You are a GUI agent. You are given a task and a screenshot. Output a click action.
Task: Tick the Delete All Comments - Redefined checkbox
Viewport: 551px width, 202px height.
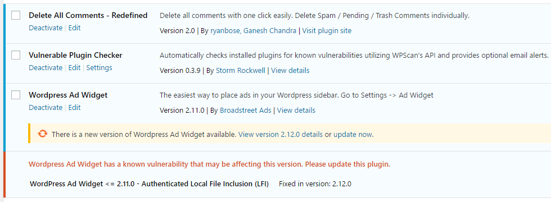(x=16, y=16)
